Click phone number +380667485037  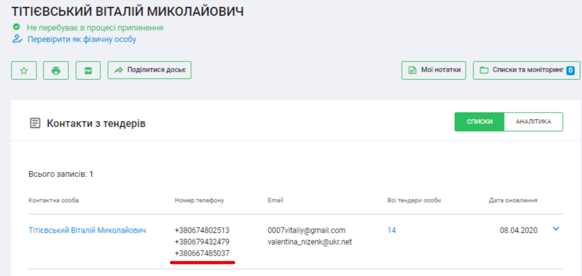coord(202,254)
